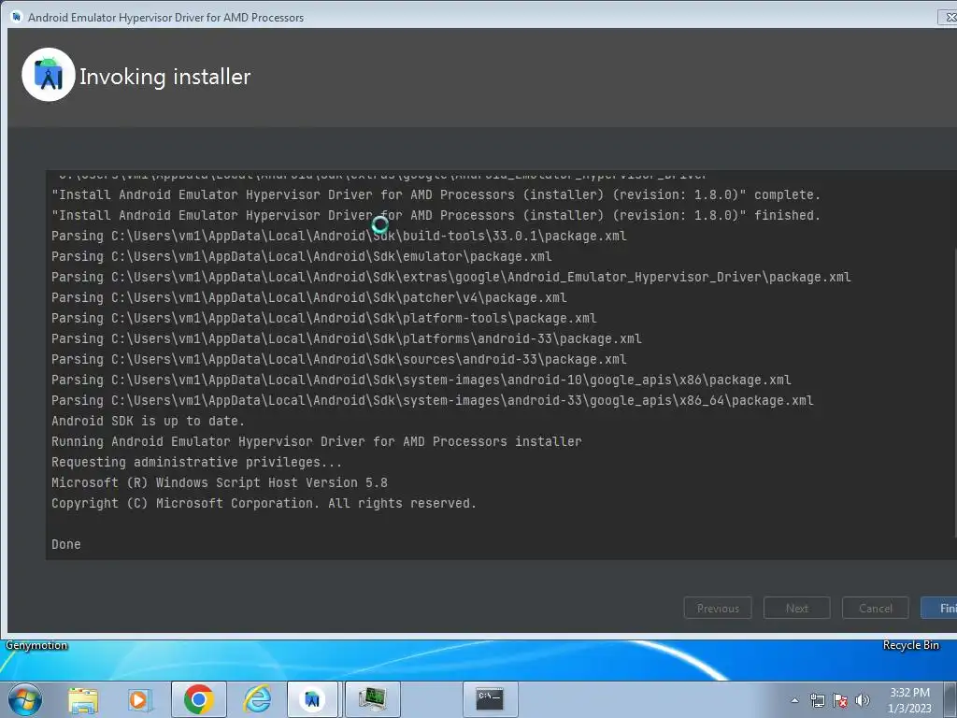Screen dimensions: 957x718
Task: Click the Cancel button
Action: (x=875, y=608)
